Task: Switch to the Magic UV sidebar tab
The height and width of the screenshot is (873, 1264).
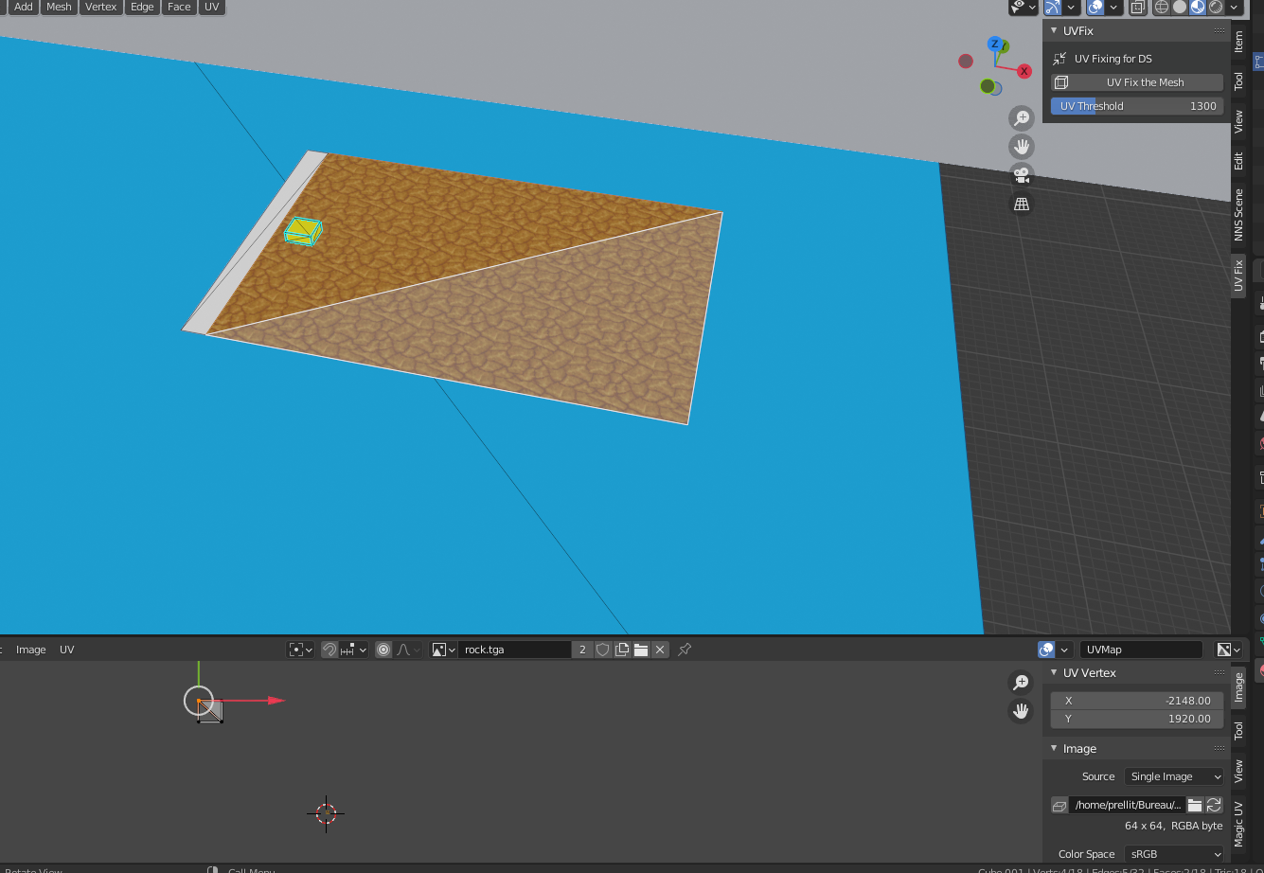Action: tap(1238, 824)
